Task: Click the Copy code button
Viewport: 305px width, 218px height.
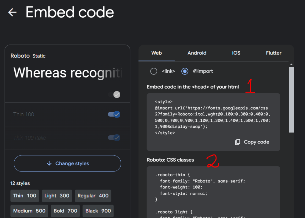Action: click(252, 142)
